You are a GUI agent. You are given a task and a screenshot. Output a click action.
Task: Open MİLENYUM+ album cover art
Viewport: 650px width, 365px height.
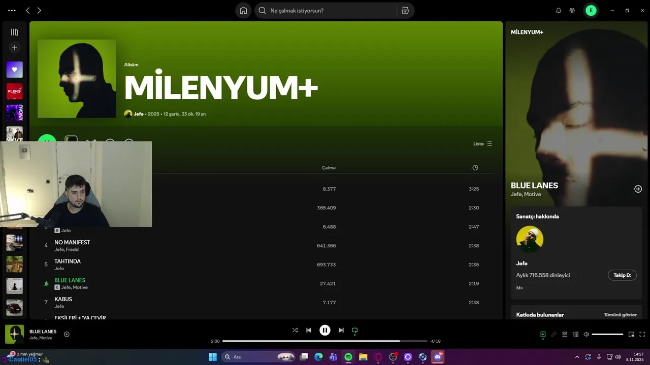77,79
